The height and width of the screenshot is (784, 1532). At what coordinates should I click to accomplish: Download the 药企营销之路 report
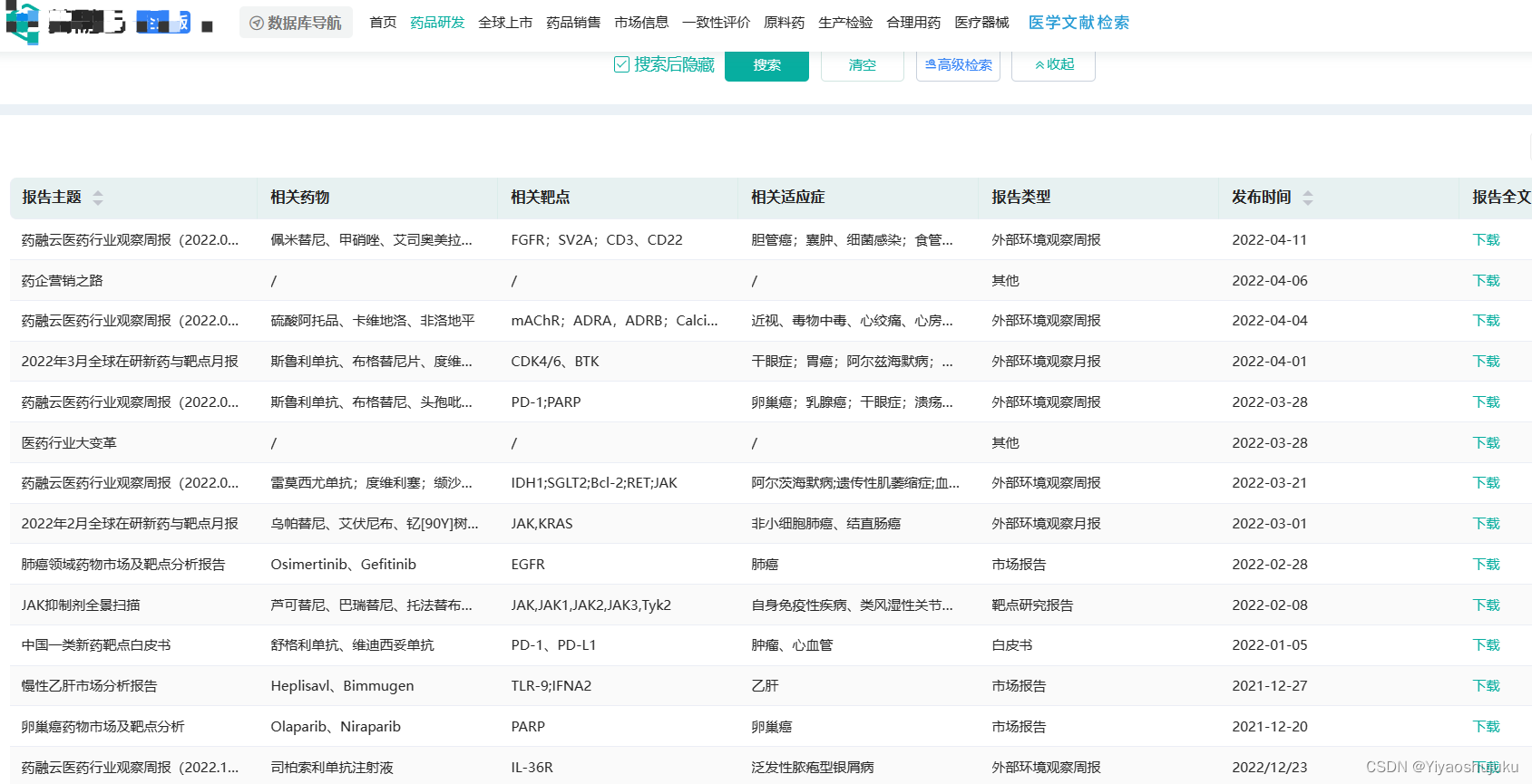pos(1486,281)
